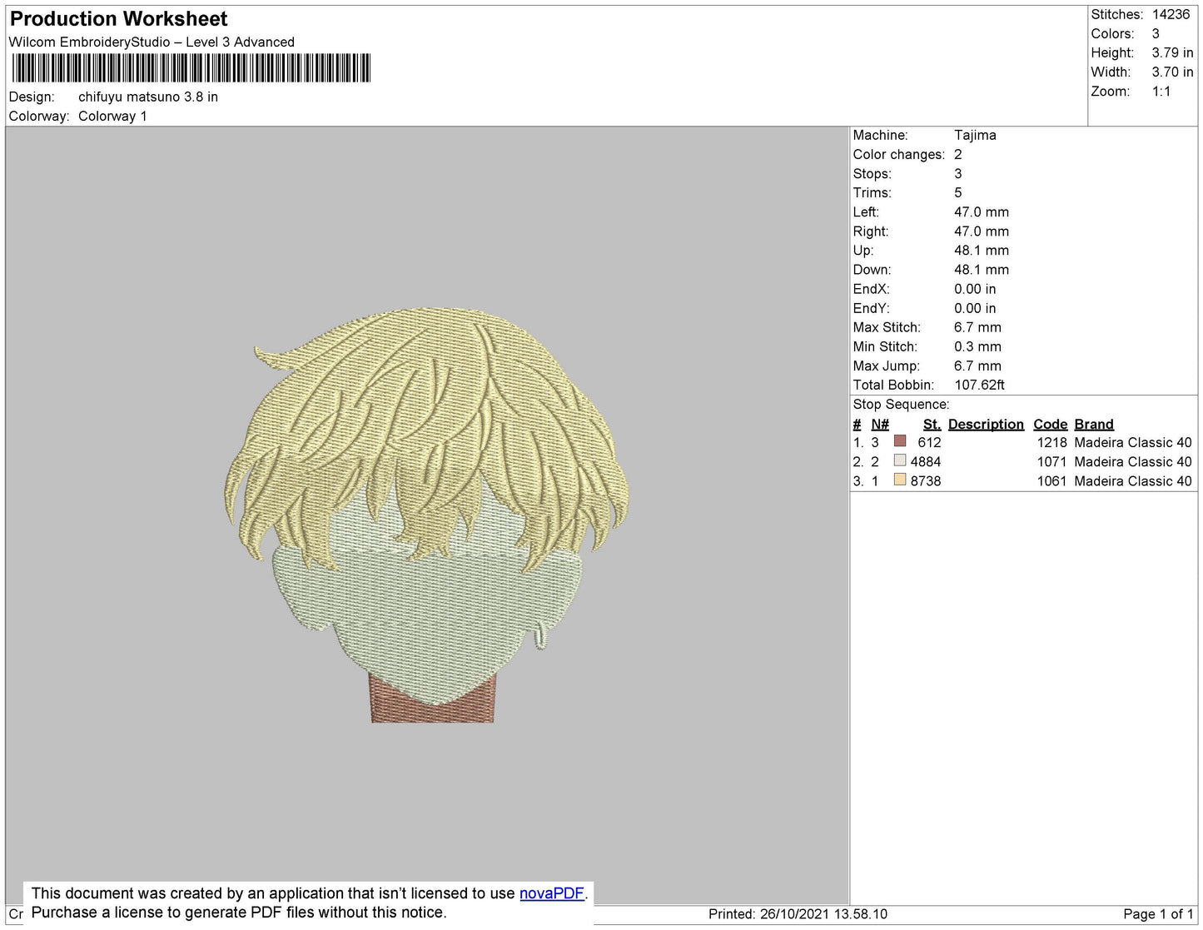
Task: Click the 'Brand' column header
Action: pyautogui.click(x=1093, y=425)
